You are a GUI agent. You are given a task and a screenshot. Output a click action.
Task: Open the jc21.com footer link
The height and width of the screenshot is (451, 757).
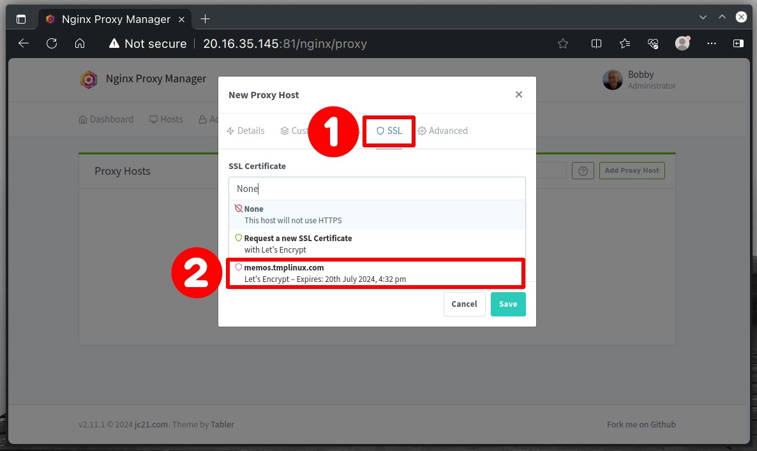151,424
